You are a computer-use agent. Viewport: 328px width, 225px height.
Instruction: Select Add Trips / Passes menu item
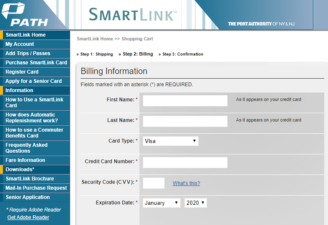click(35, 53)
